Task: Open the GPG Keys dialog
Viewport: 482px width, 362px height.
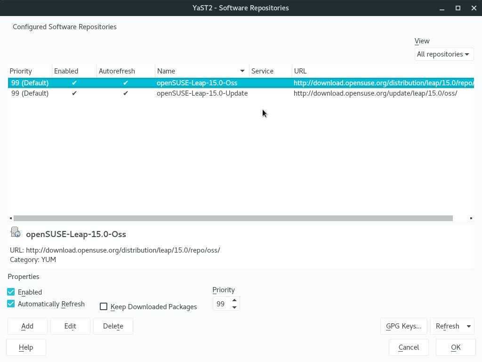Action: (x=403, y=326)
